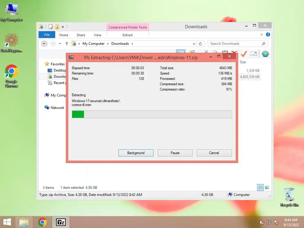Select Recent places in navigation pane
Image resolution: width=304 pixels, height=228 pixels.
57,83
